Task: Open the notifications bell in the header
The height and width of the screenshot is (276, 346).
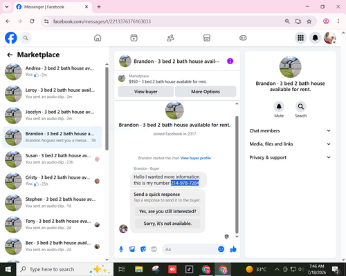Action: pyautogui.click(x=315, y=38)
